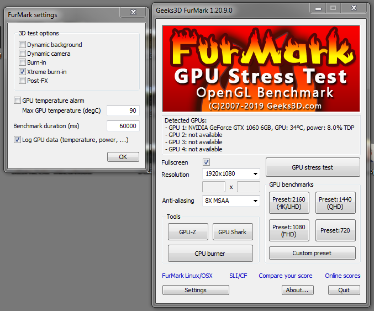Click the disabled maximize button of FurMark window
Screen dimensions: 374x311
coord(333,8)
